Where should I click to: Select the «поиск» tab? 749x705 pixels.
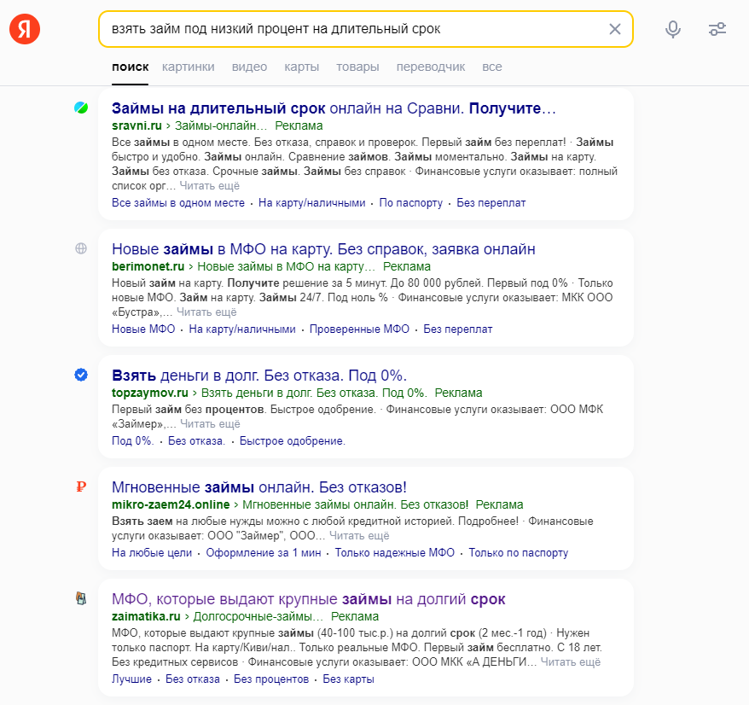[130, 67]
